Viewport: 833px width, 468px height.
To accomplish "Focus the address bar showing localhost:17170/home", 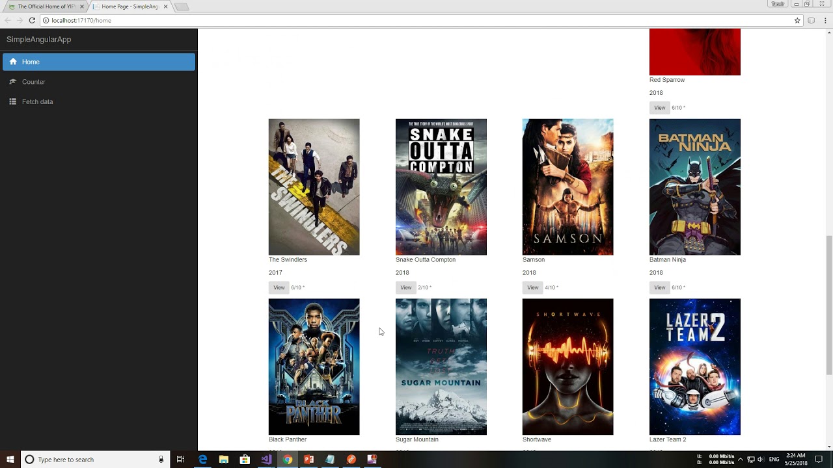I will coord(416,20).
